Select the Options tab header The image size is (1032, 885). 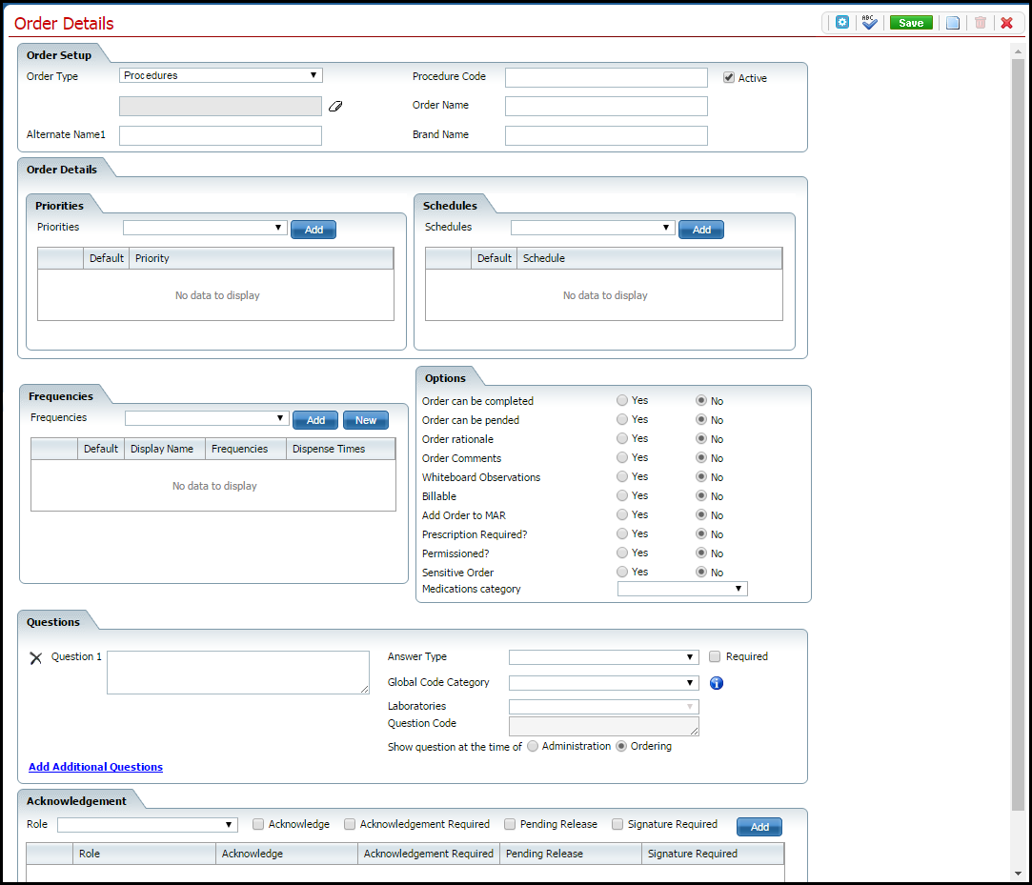pyautogui.click(x=445, y=378)
